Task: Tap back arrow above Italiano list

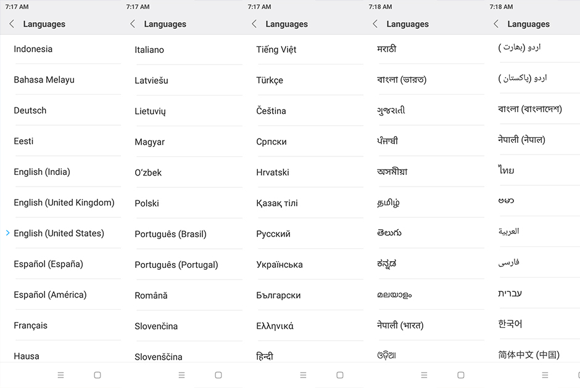Action: pyautogui.click(x=133, y=24)
